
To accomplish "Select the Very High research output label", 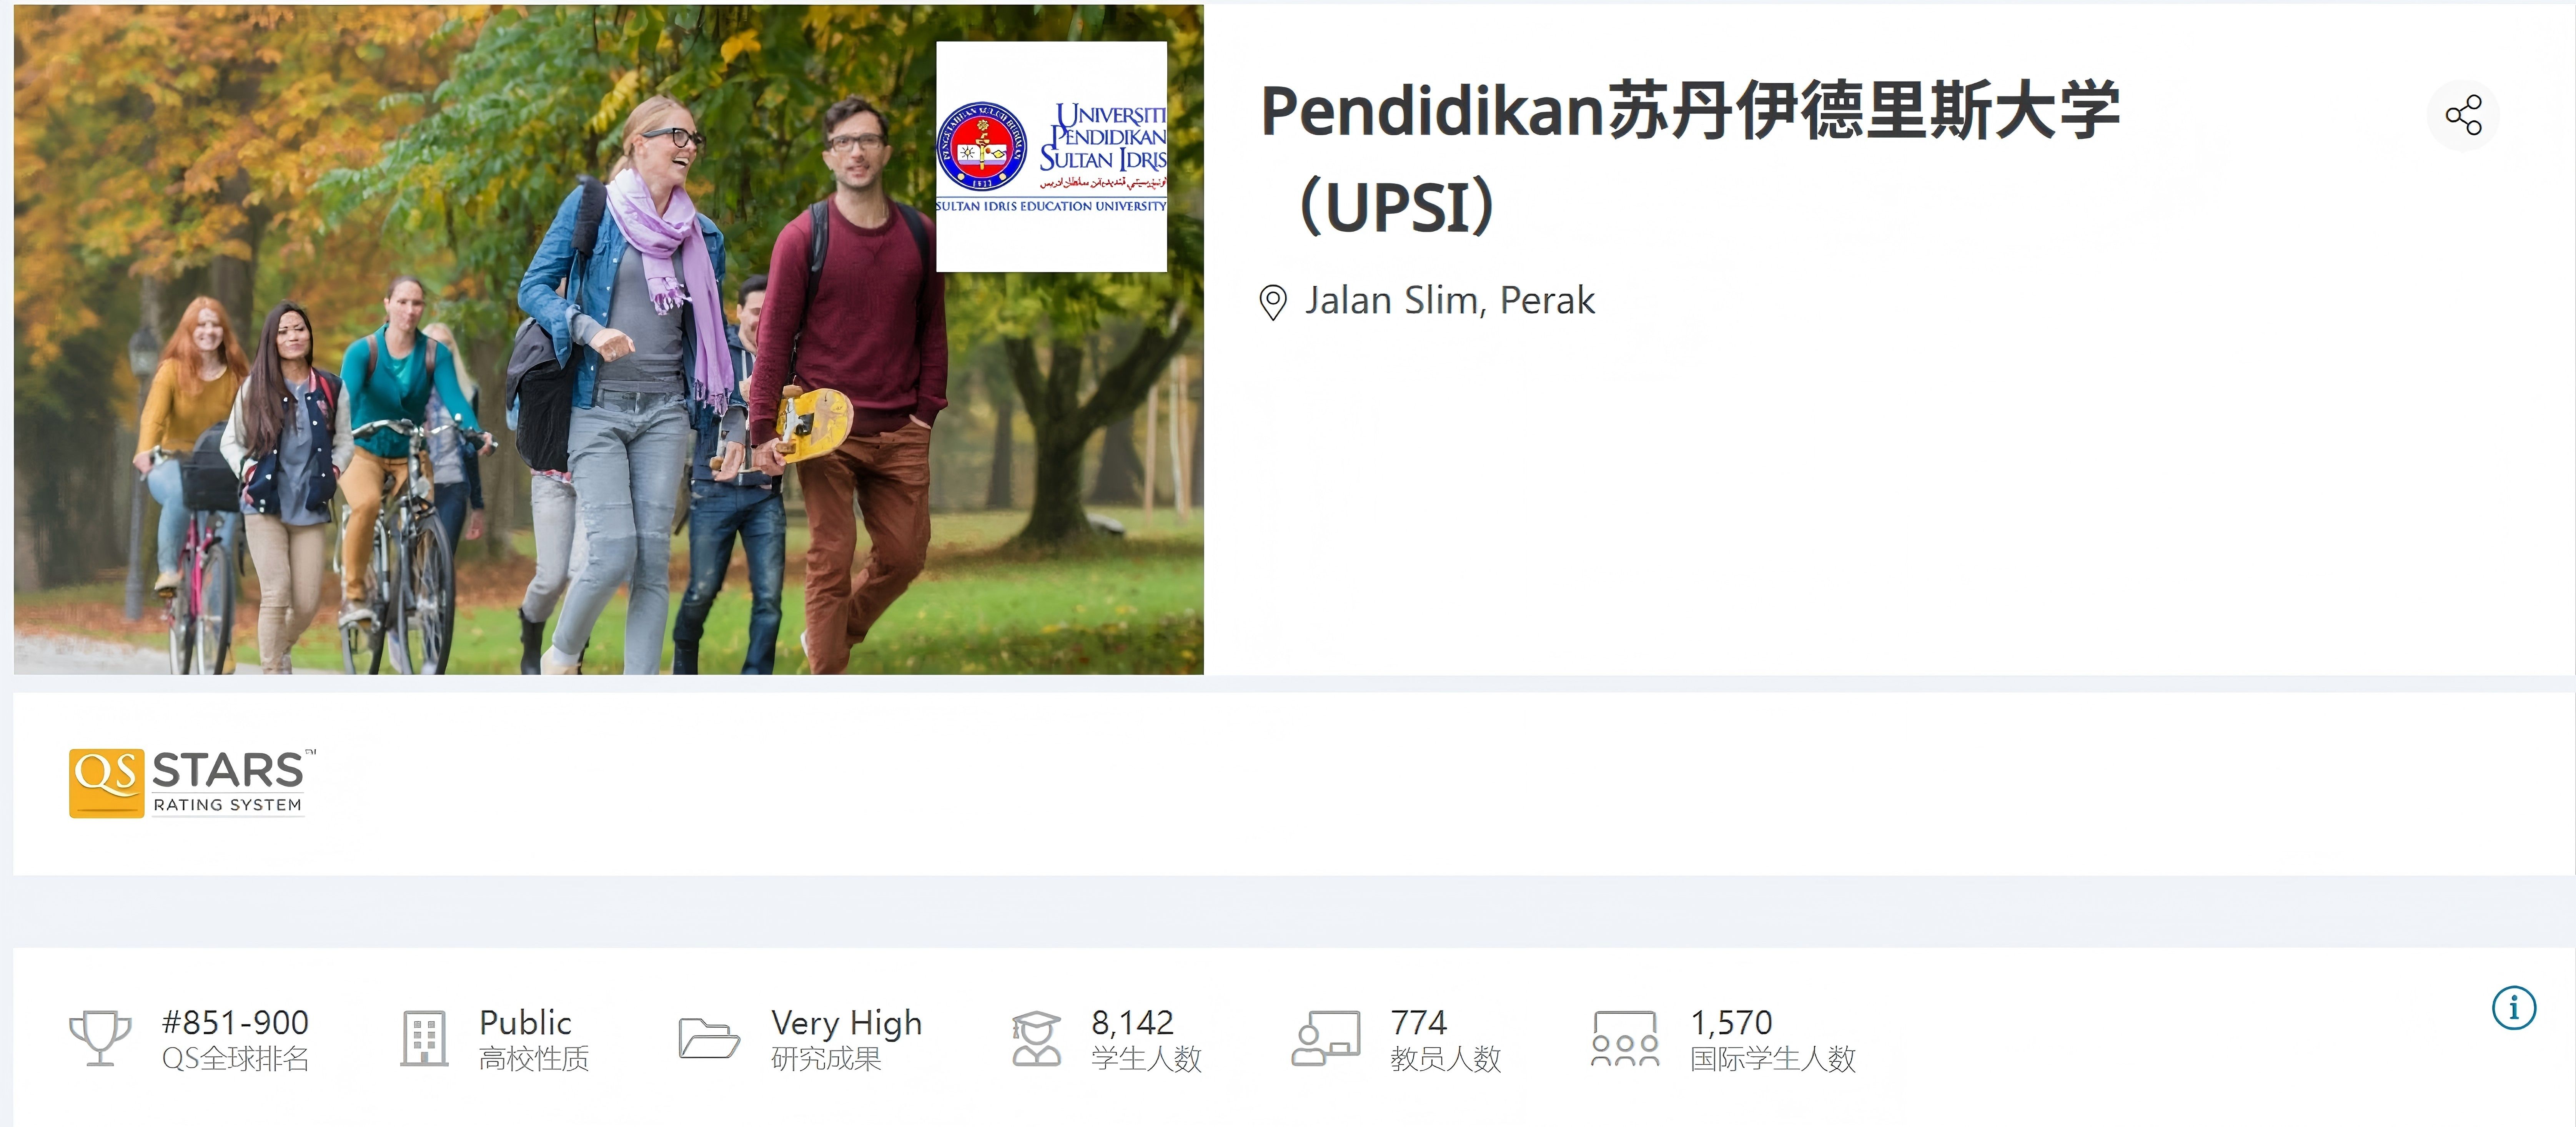I will (846, 1022).
